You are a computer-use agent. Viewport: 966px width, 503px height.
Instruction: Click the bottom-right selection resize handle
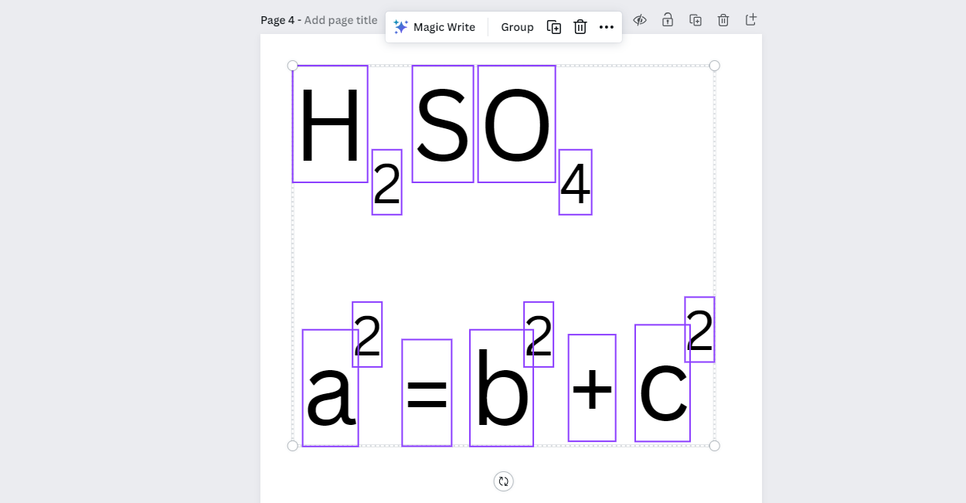coord(714,446)
